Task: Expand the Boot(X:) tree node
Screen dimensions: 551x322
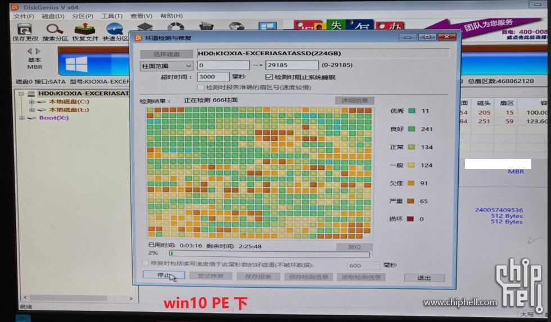Action: (x=22, y=118)
